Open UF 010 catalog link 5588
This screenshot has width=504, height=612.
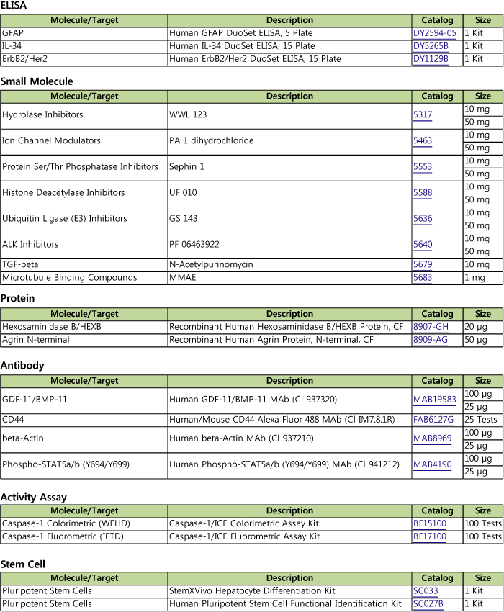click(423, 192)
